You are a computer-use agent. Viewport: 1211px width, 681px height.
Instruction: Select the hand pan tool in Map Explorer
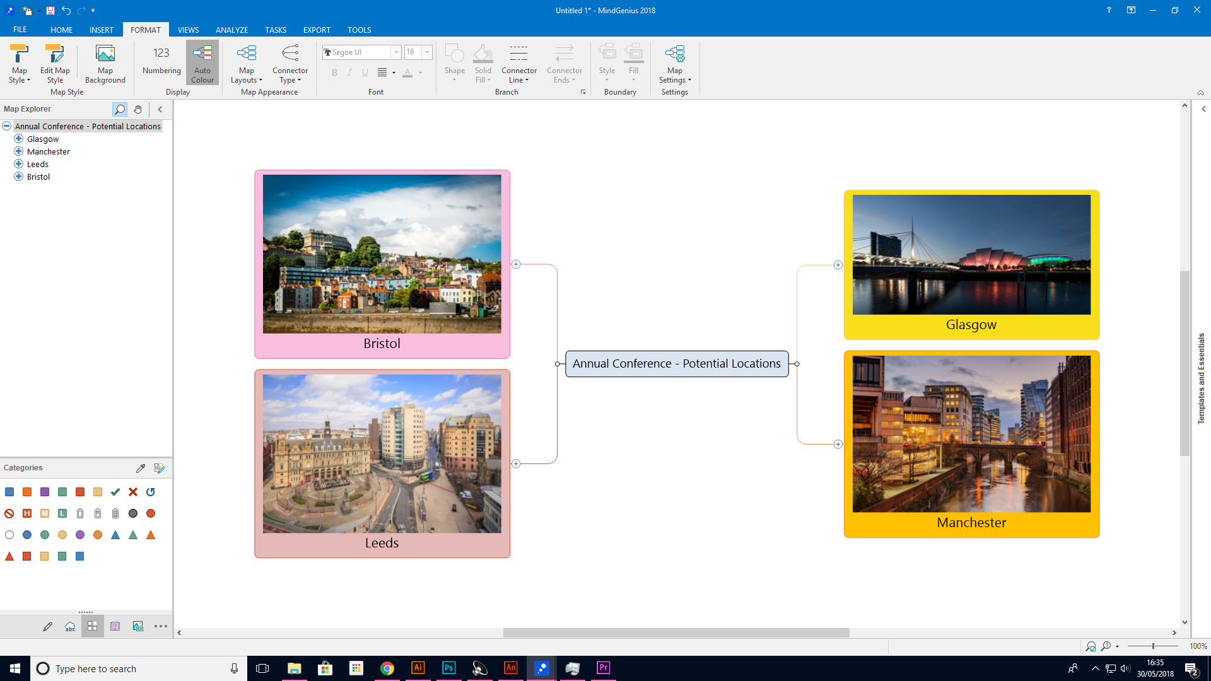[x=137, y=109]
